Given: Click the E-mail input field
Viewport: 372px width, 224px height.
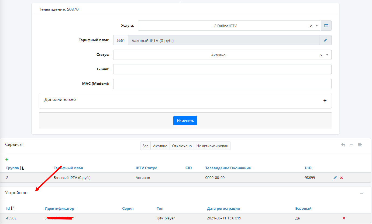Looking at the screenshot, I should click(222, 69).
